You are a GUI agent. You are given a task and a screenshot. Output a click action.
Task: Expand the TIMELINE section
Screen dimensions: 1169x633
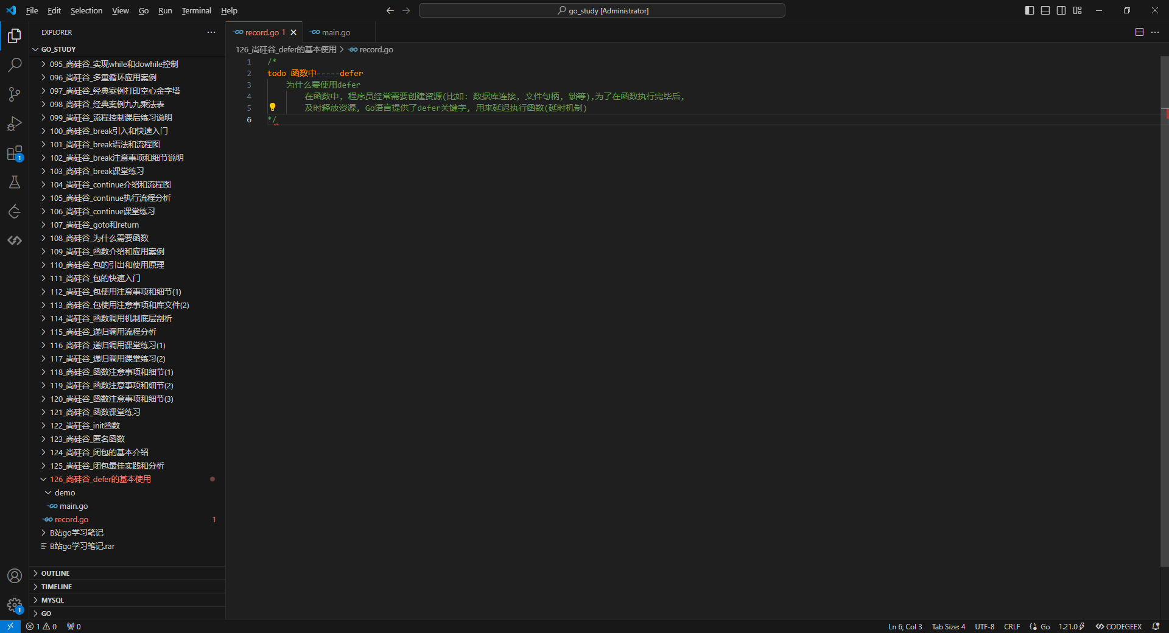[x=128, y=587]
